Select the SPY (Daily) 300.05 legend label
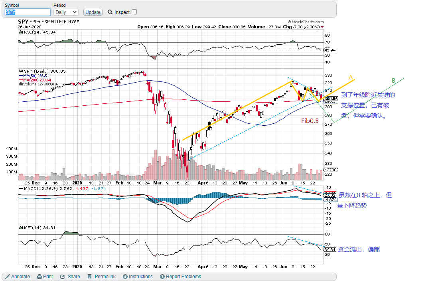 click(x=42, y=71)
